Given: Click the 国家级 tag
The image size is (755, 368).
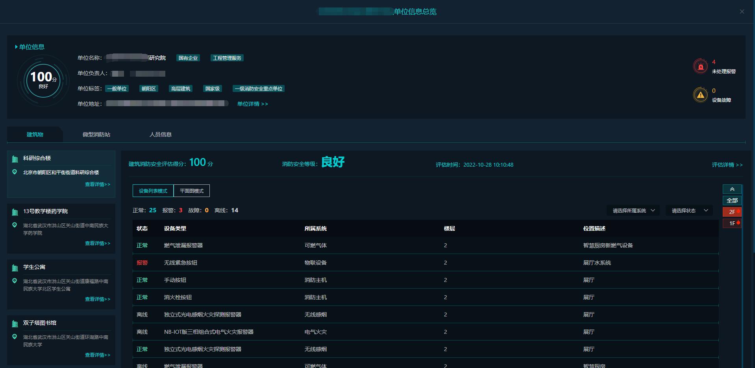Looking at the screenshot, I should point(213,88).
